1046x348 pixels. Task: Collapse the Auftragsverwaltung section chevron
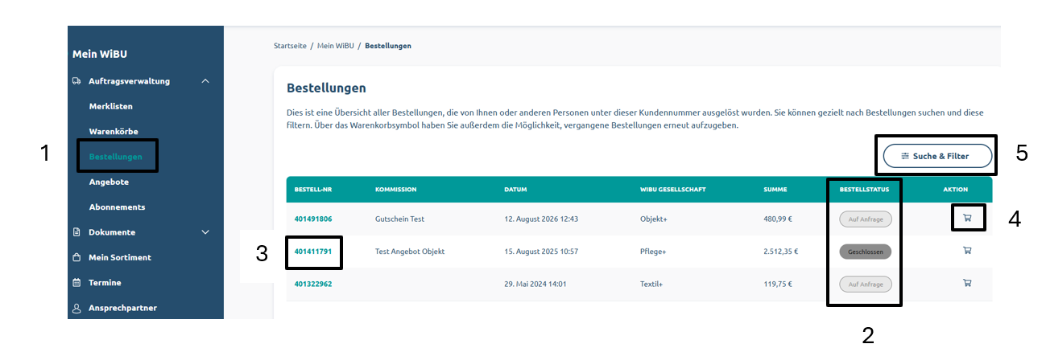point(205,80)
